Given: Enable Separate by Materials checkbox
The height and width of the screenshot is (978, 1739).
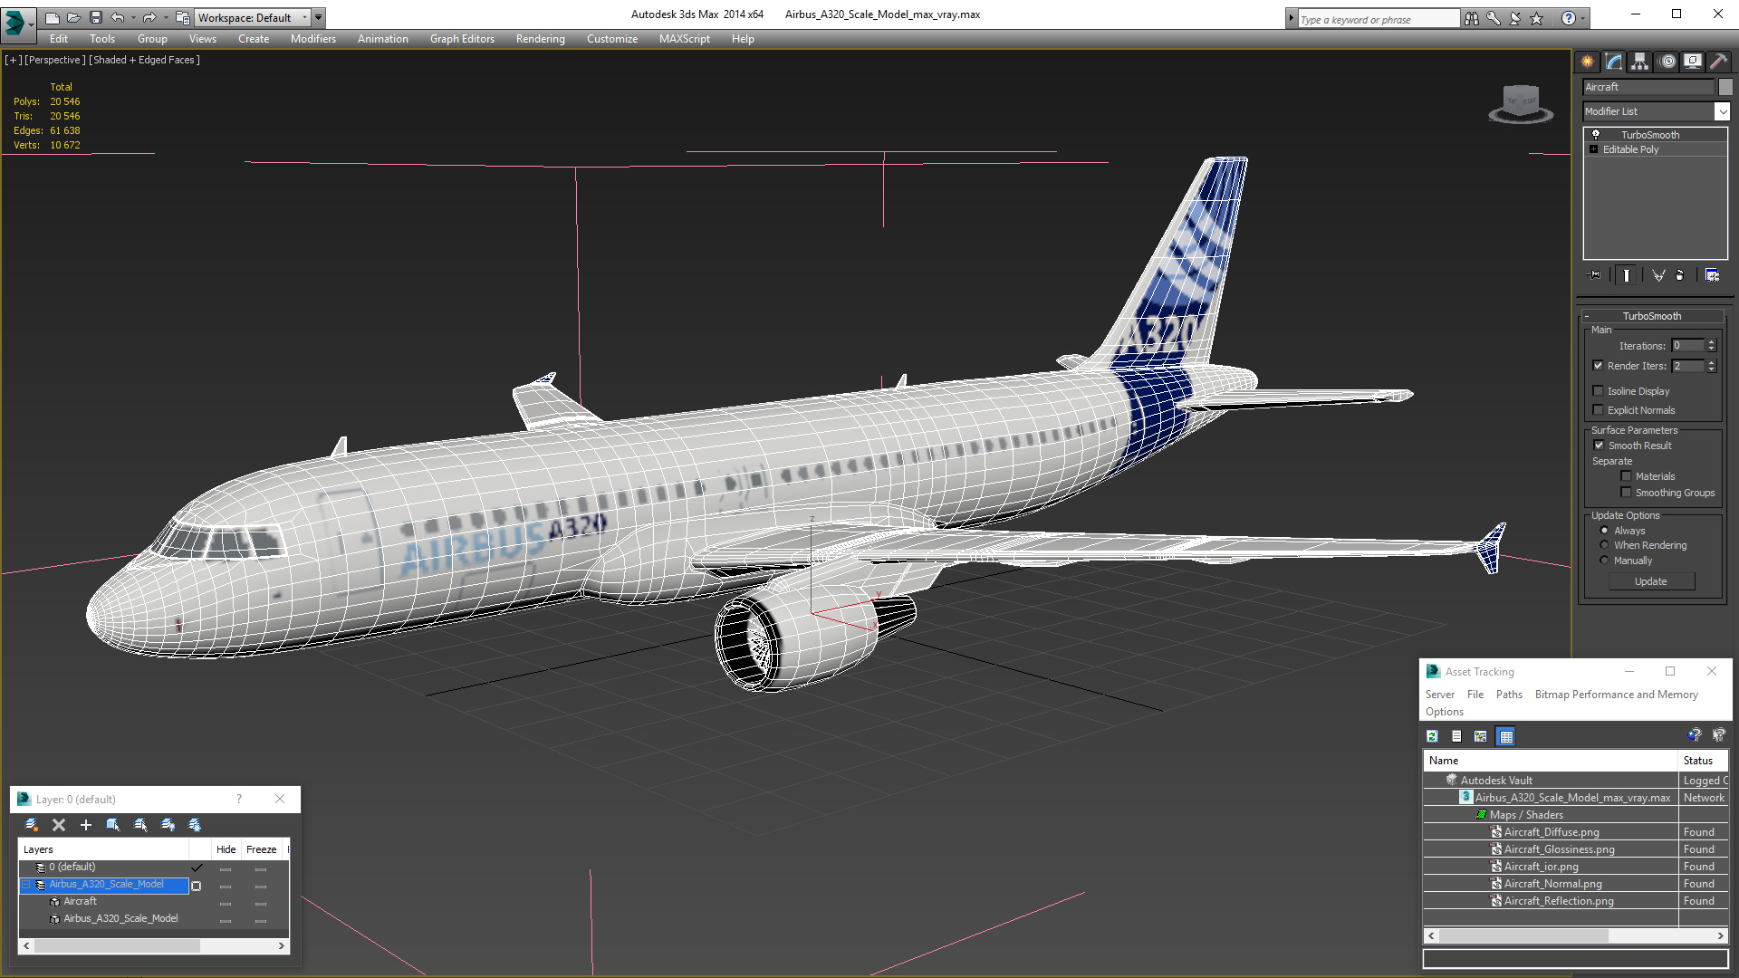Looking at the screenshot, I should coord(1627,476).
